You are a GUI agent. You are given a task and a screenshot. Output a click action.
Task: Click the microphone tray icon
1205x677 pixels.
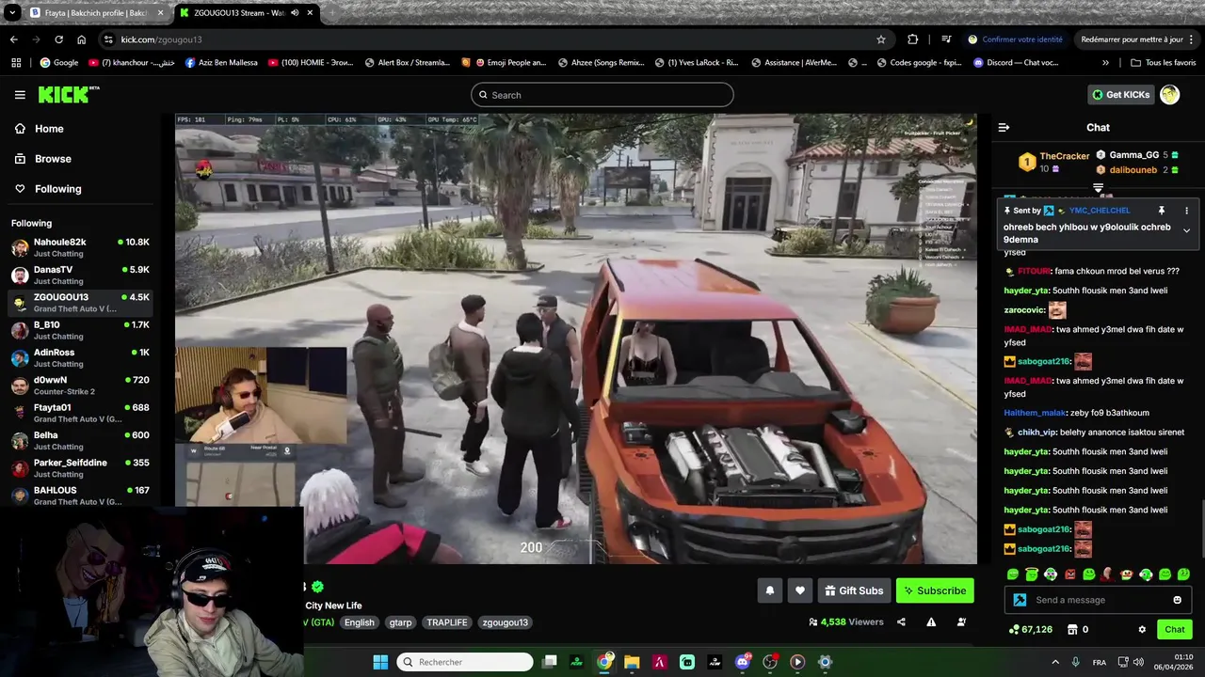click(1076, 662)
